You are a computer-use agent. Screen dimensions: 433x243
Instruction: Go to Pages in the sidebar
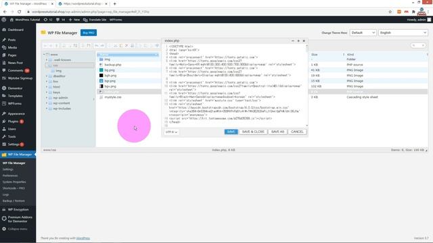(12, 55)
